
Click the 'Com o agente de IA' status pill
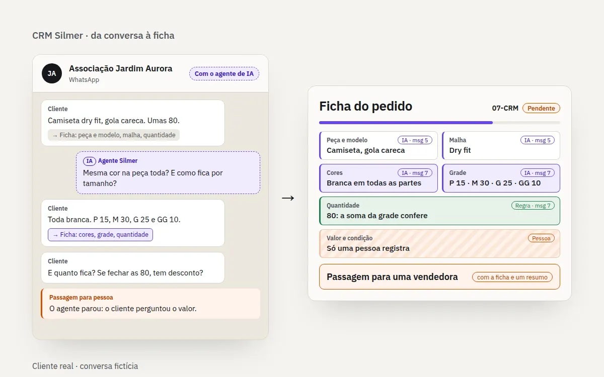[224, 73]
